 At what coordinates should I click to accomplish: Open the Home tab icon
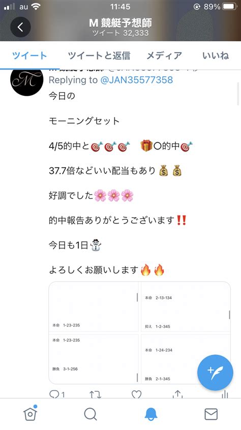[x=30, y=413]
